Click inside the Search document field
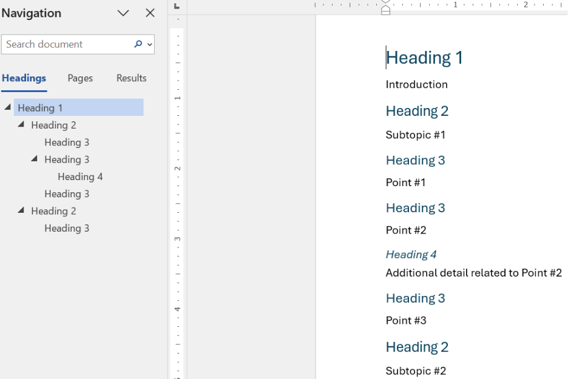The image size is (568, 379). 67,44
